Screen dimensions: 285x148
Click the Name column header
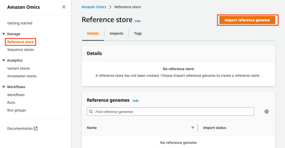(x=92, y=128)
